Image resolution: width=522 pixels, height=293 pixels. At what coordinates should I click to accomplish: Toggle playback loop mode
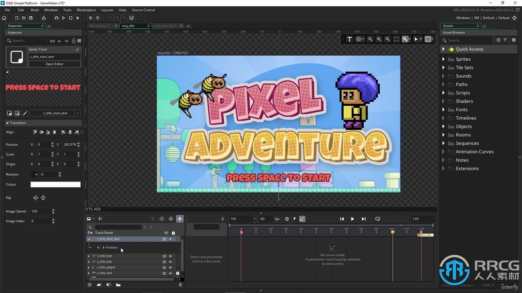pyautogui.click(x=378, y=219)
